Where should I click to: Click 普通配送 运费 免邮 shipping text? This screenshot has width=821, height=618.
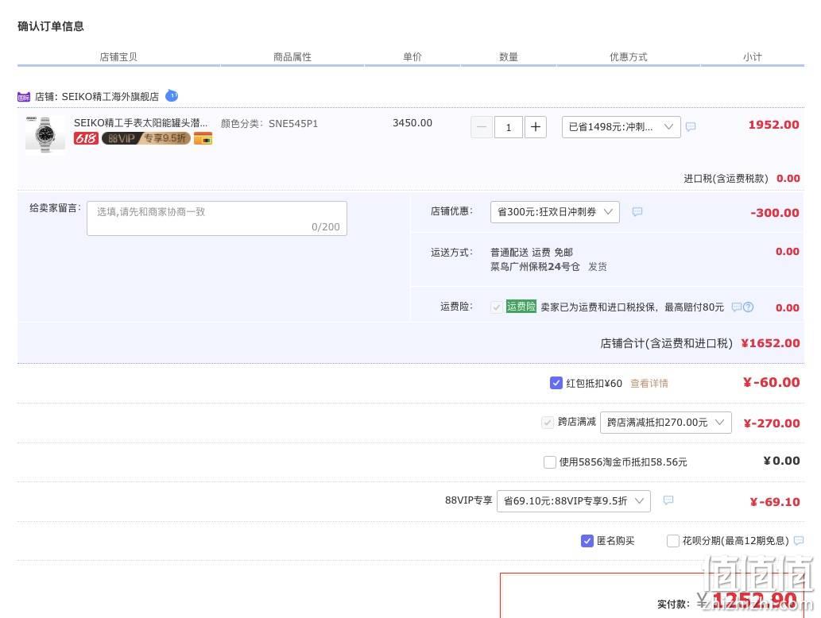[532, 253]
